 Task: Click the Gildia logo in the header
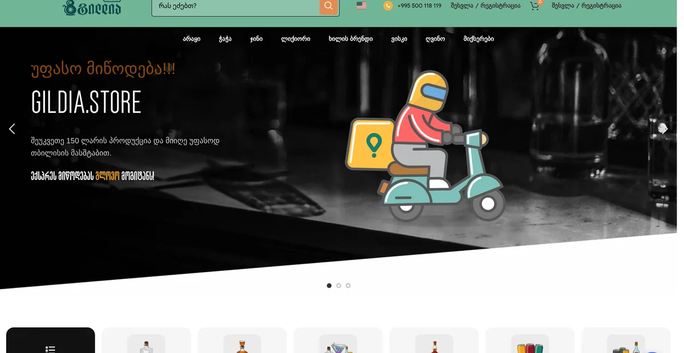coord(92,7)
